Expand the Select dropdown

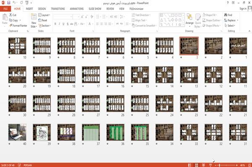pos(230,26)
